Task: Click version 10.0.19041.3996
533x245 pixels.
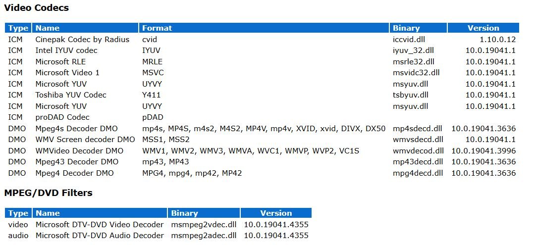Action: [483, 150]
